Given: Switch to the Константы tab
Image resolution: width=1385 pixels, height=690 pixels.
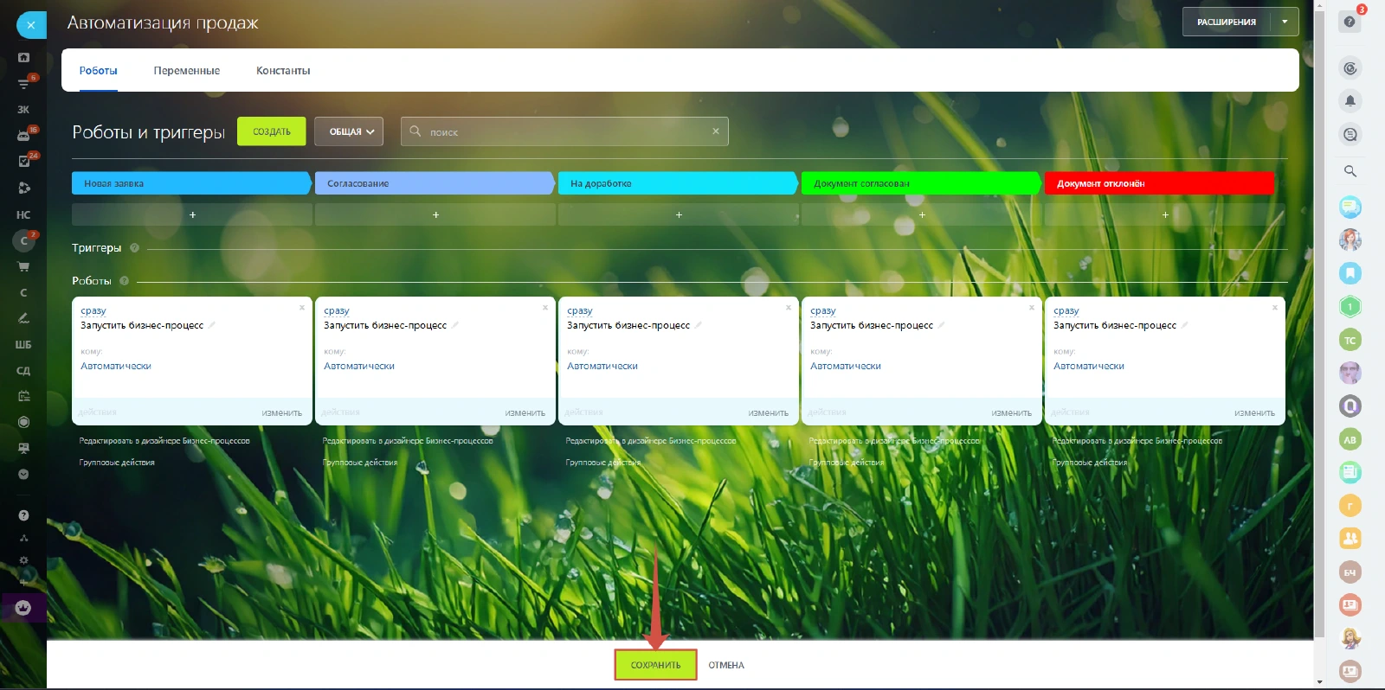Looking at the screenshot, I should (283, 71).
